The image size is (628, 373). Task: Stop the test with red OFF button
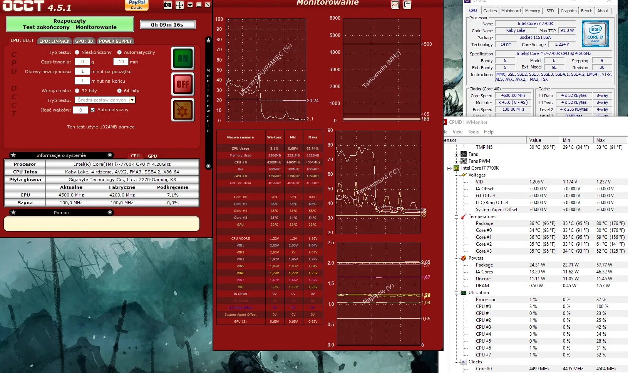coord(183,84)
